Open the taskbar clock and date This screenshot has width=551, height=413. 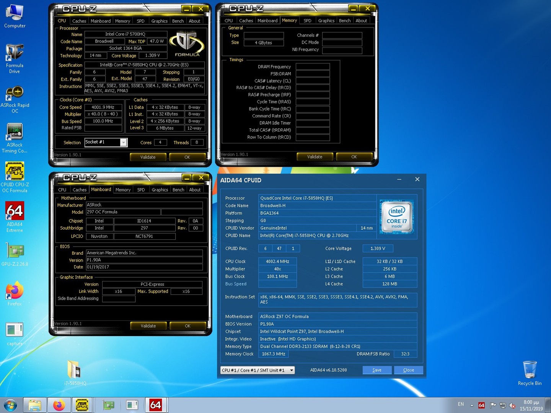tap(531, 405)
